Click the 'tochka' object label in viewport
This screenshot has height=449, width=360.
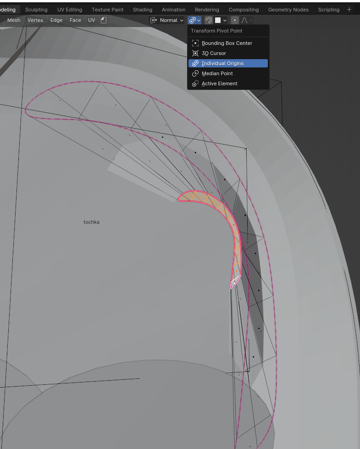(91, 222)
